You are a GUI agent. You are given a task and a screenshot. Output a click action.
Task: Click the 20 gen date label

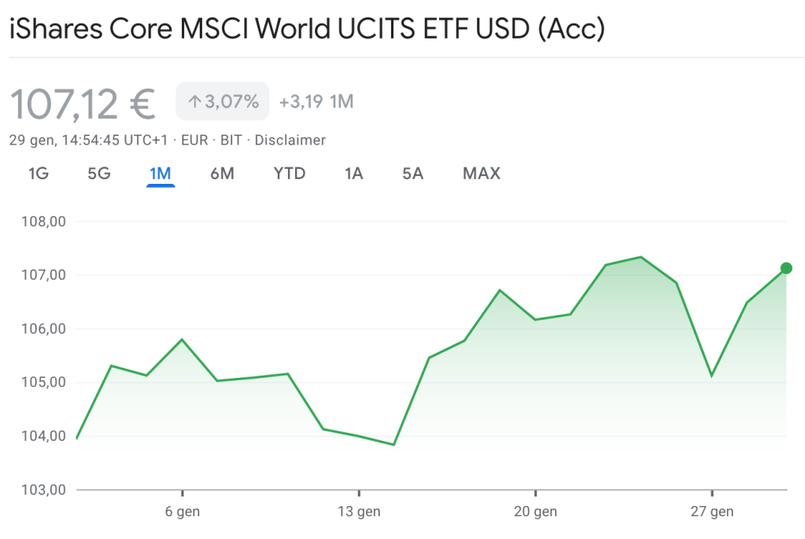pos(535,511)
